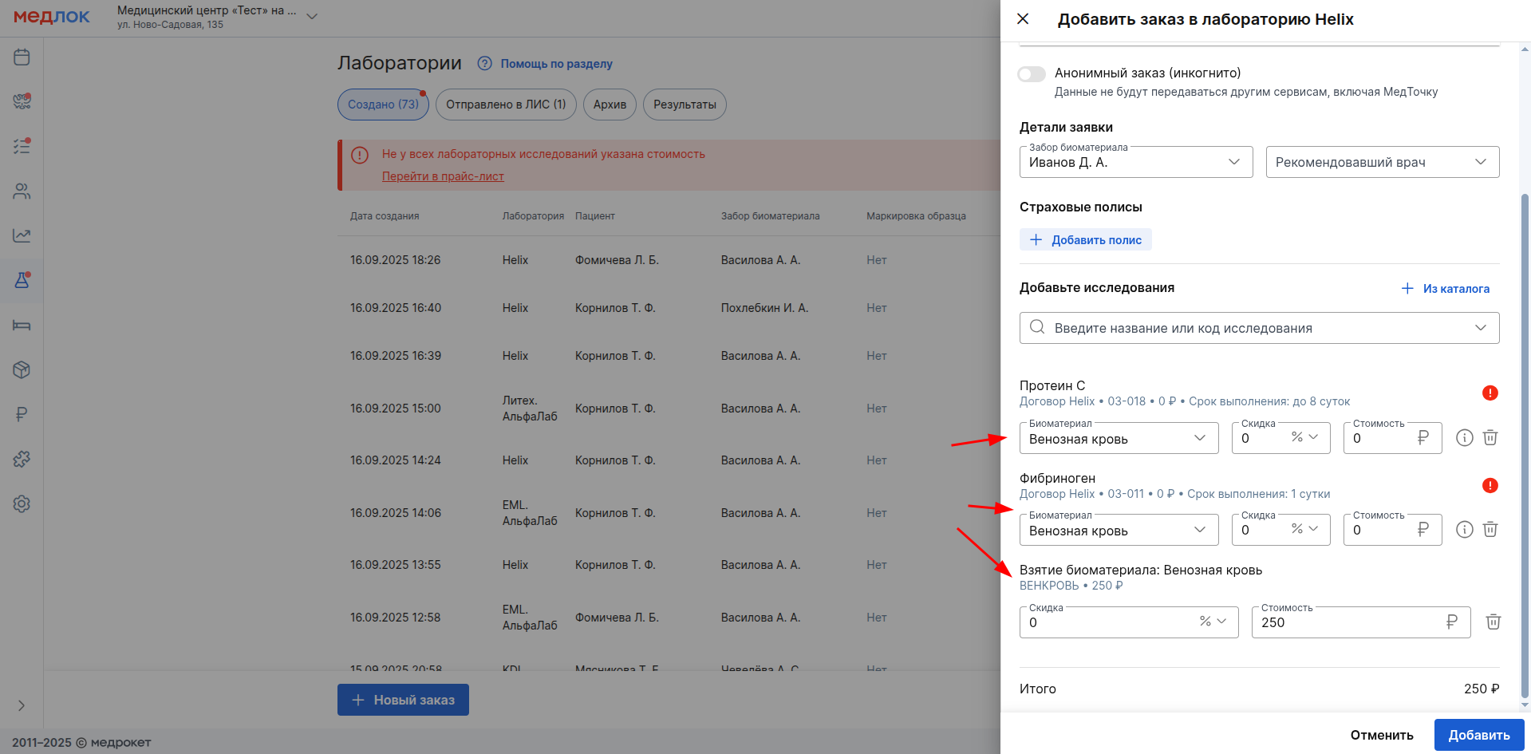1531x754 pixels.
Task: Switch to the Результаты tab
Action: coord(684,105)
